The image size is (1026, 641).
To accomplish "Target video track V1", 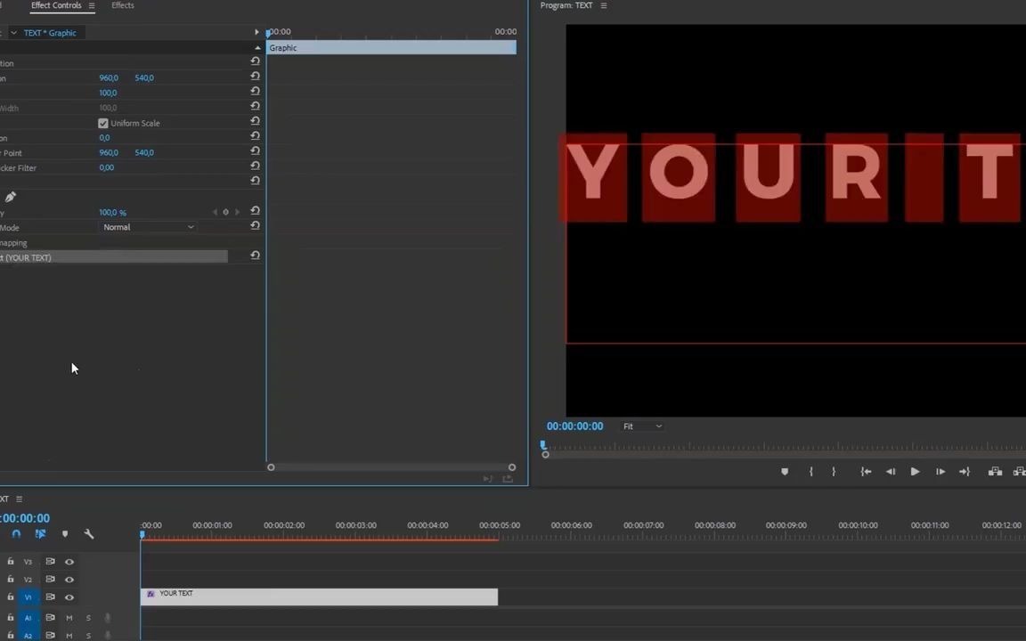I will (x=28, y=597).
